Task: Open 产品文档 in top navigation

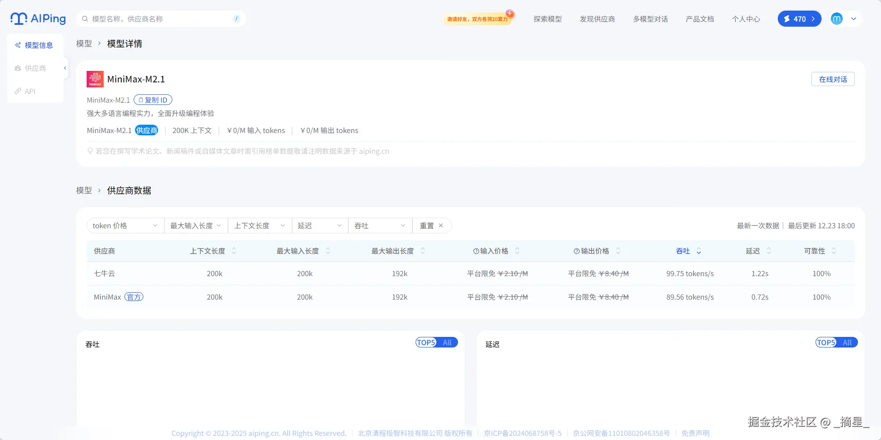Action: pos(700,19)
